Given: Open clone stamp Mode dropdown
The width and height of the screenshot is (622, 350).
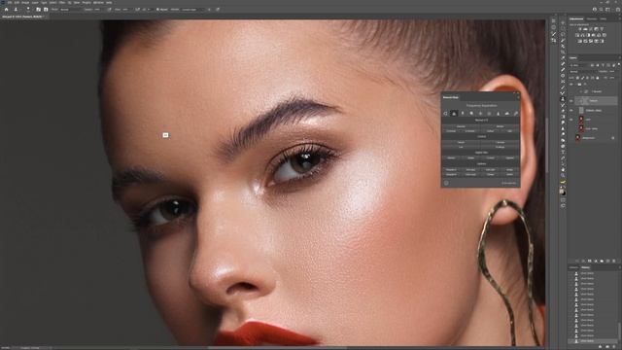Looking at the screenshot, I should 71,9.
